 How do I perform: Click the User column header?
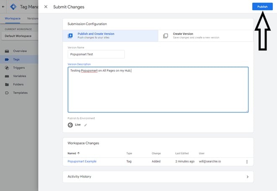coord(201,153)
